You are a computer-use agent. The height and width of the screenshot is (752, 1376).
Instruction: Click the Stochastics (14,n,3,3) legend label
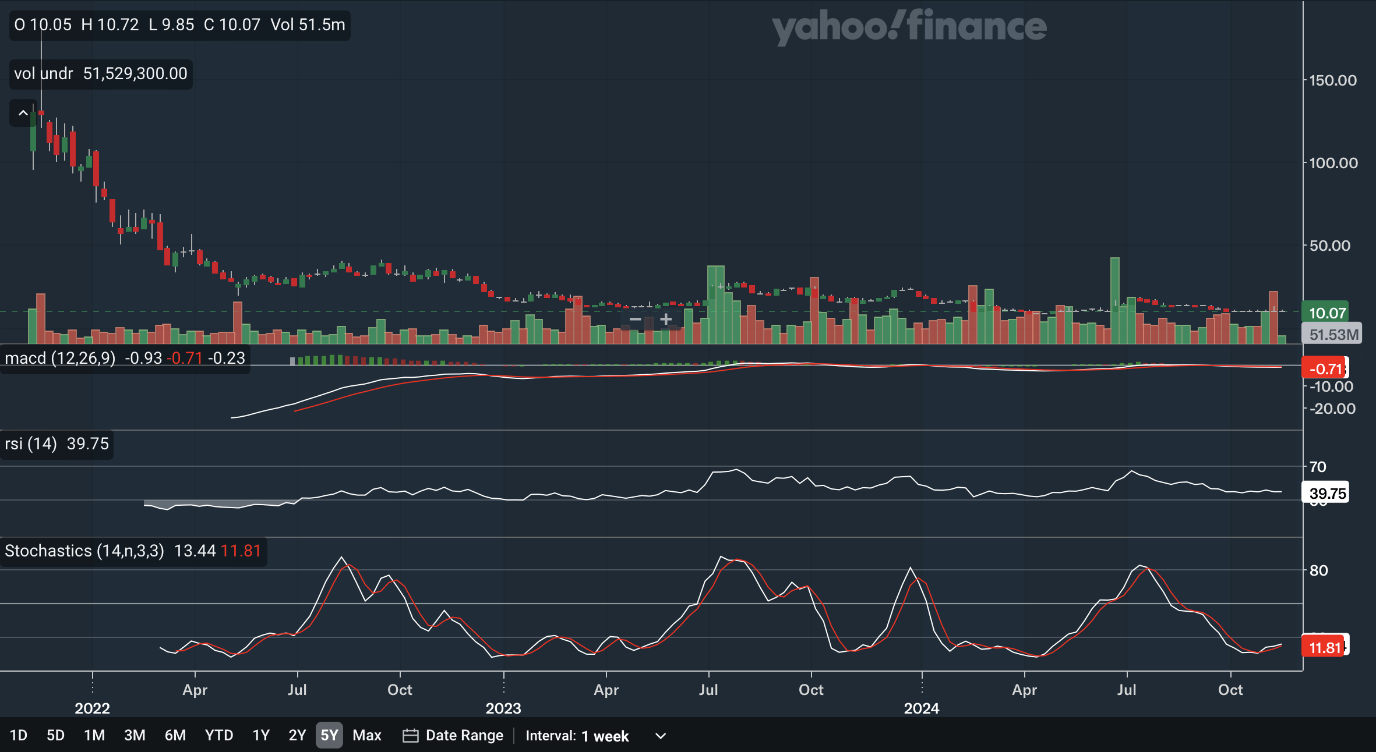click(84, 551)
